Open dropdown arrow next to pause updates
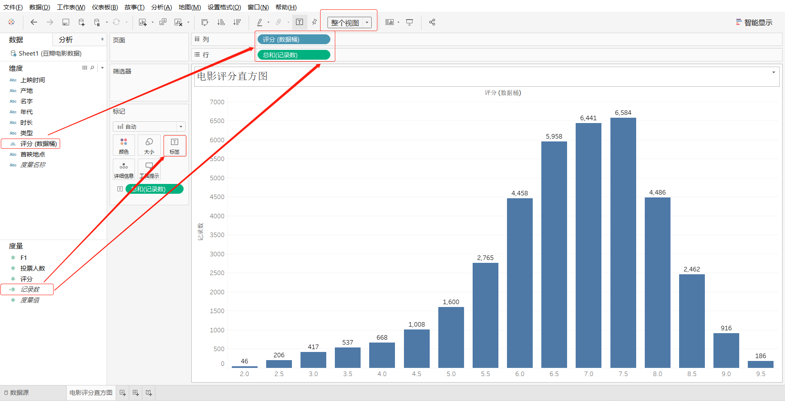Image resolution: width=785 pixels, height=401 pixels. [x=107, y=22]
